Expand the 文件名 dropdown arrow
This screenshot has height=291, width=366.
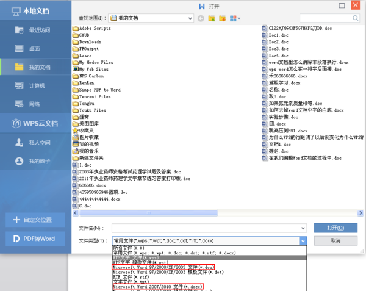pos(303,228)
